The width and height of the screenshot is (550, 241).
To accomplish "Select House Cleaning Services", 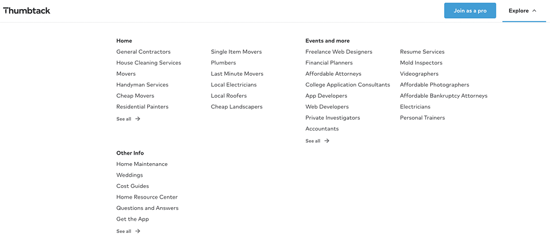I will pyautogui.click(x=149, y=63).
